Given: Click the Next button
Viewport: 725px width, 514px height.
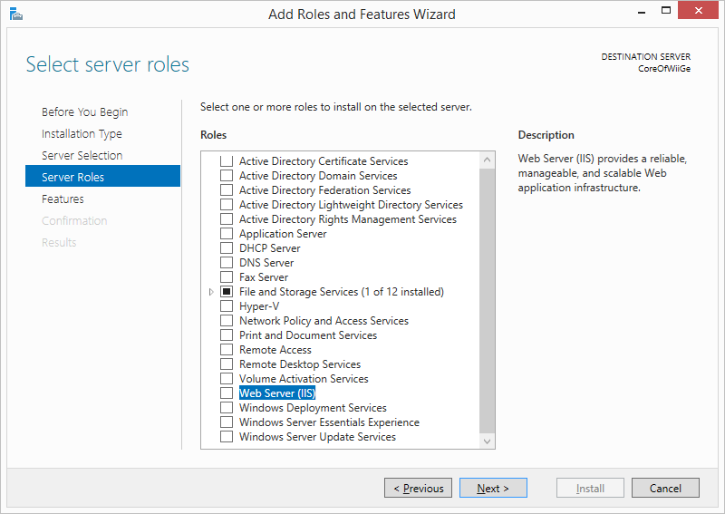Looking at the screenshot, I should click(x=493, y=488).
